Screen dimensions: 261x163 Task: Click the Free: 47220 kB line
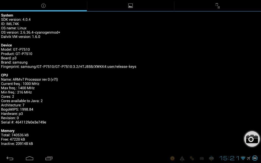click(13, 139)
